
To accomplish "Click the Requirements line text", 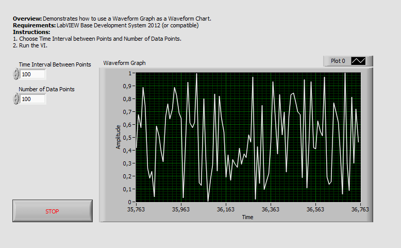I will point(106,25).
